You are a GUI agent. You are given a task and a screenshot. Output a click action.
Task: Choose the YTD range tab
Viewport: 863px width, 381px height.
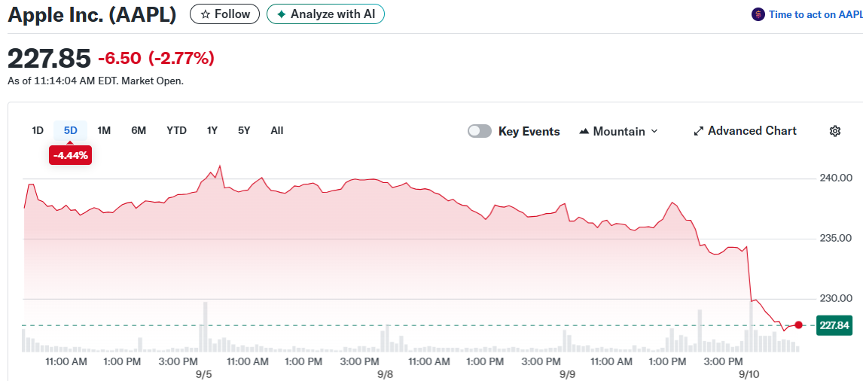point(177,130)
